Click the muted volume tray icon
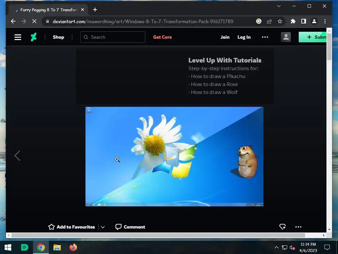Screen dimensions: 338x254 pyautogui.click(x=292, y=247)
